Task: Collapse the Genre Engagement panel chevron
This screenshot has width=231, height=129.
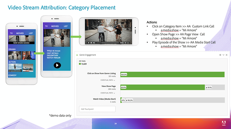Action: pos(224,55)
